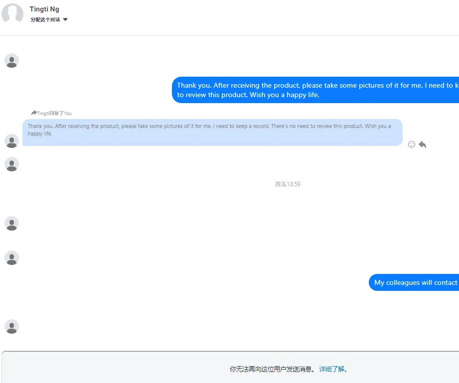Click the avatar just above the "My colleagues" message

click(11, 258)
